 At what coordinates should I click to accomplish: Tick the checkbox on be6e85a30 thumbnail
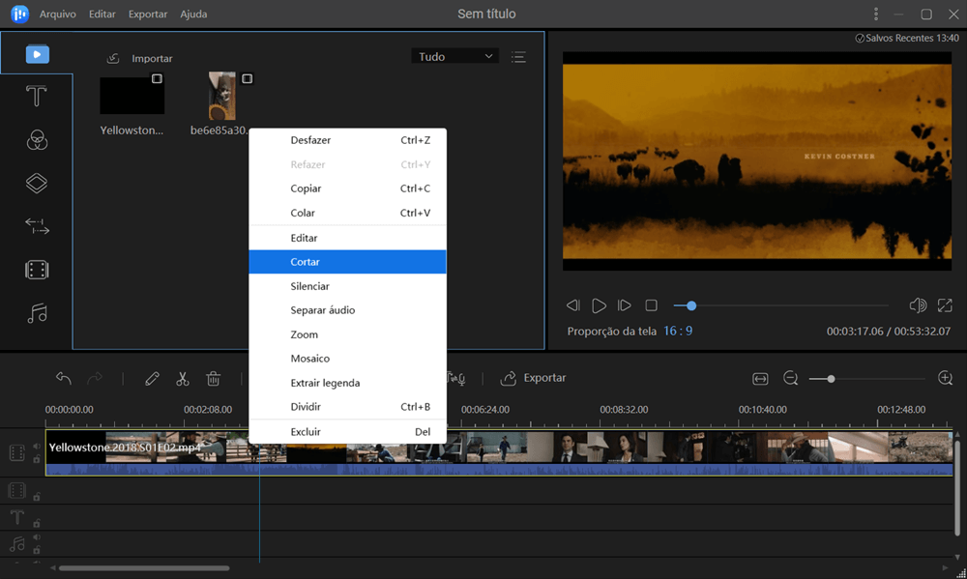[247, 79]
